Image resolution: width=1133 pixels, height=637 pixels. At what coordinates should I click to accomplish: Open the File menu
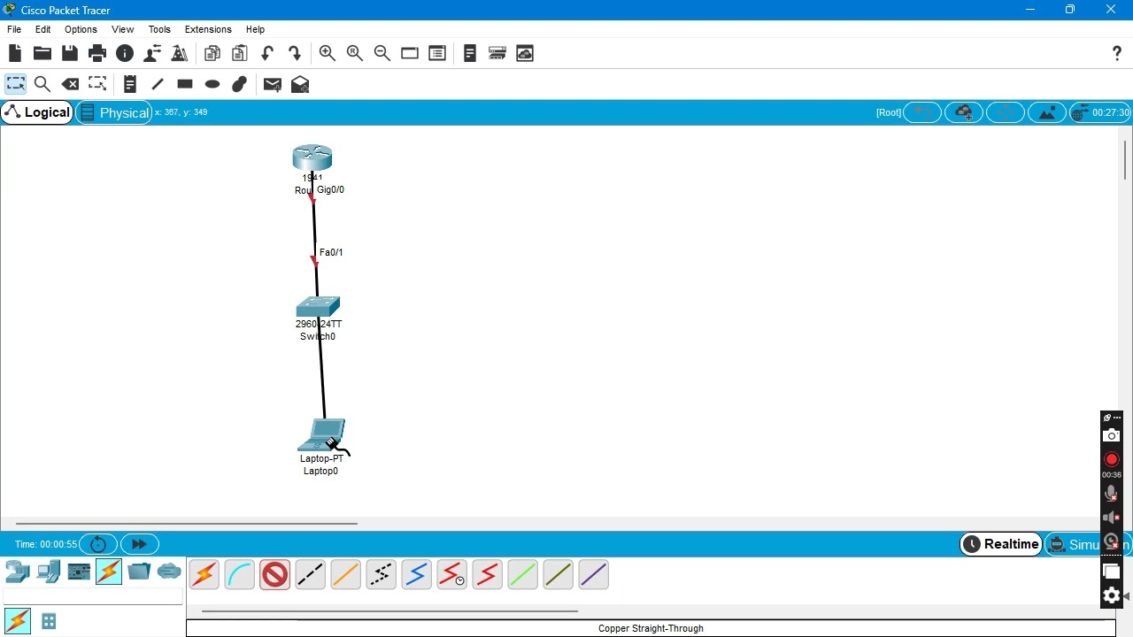[14, 29]
